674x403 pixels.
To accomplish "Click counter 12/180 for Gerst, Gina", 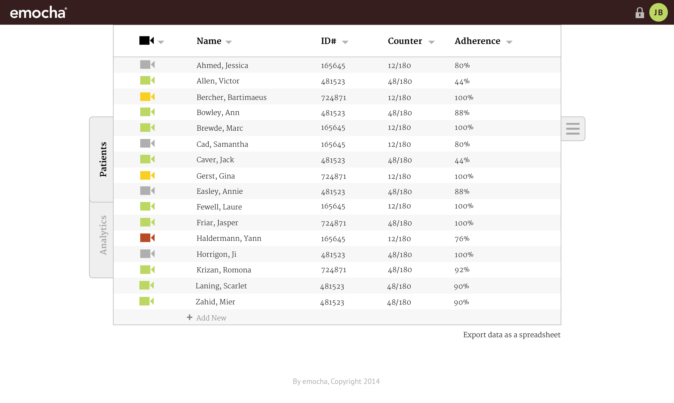I will [399, 176].
